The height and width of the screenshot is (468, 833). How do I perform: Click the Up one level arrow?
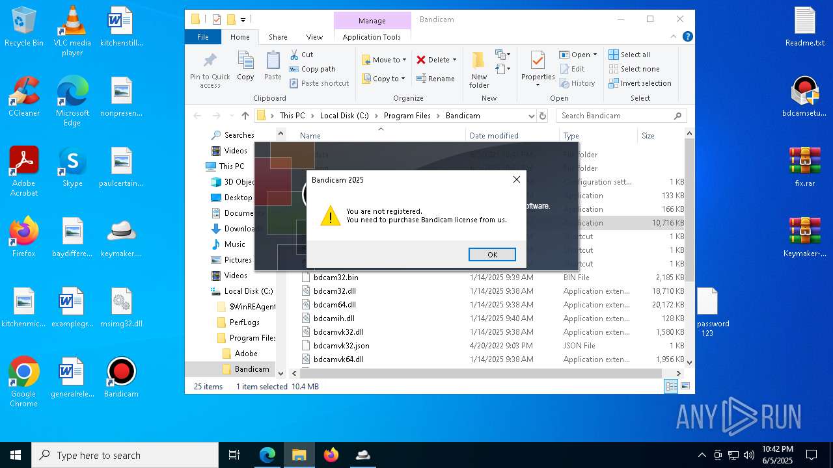[x=245, y=116]
